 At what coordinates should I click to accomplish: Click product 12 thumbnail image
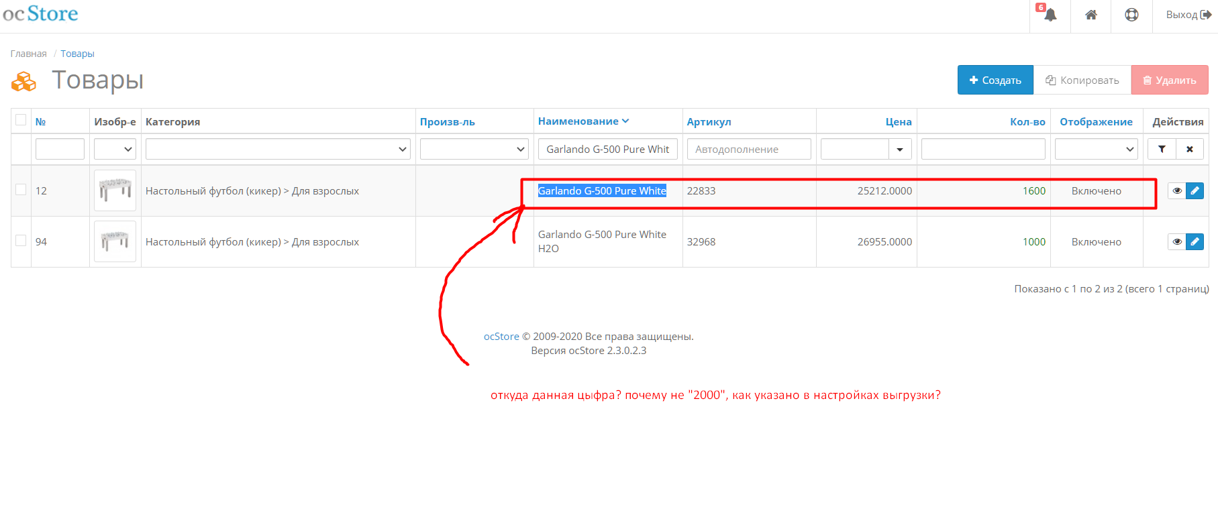coord(115,190)
